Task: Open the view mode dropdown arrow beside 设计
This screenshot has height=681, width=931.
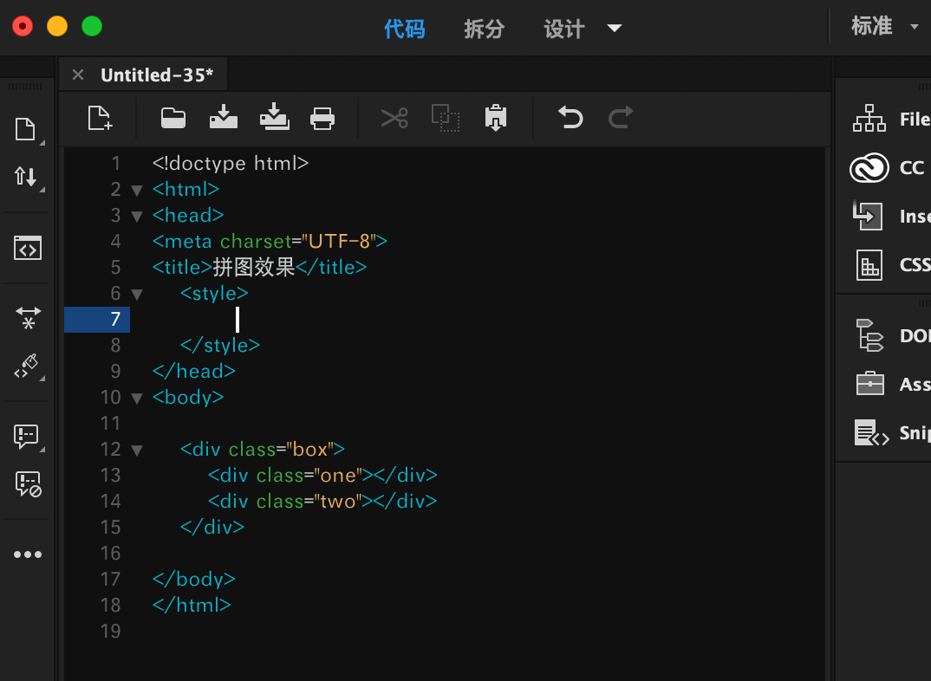Action: pyautogui.click(x=615, y=28)
